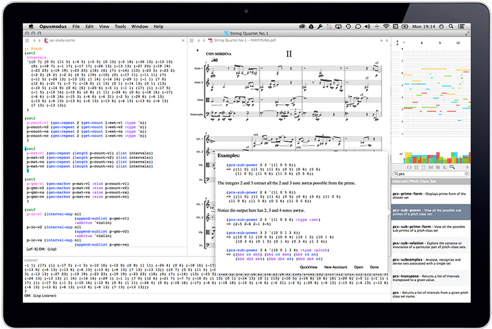
Task: Go back in PARTITURA.pdf pane history
Action: tap(199, 40)
